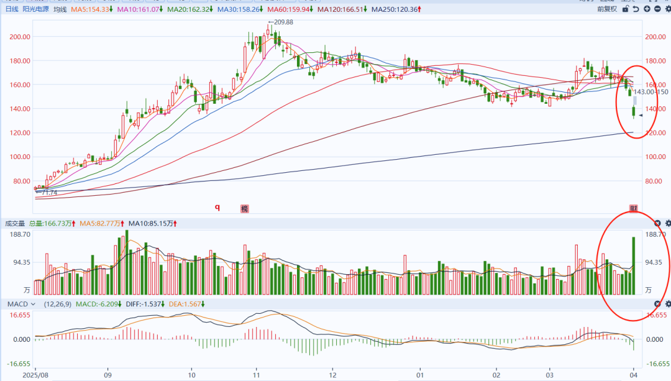Select the 成交量 volume label
The width and height of the screenshot is (671, 381).
pos(14,223)
